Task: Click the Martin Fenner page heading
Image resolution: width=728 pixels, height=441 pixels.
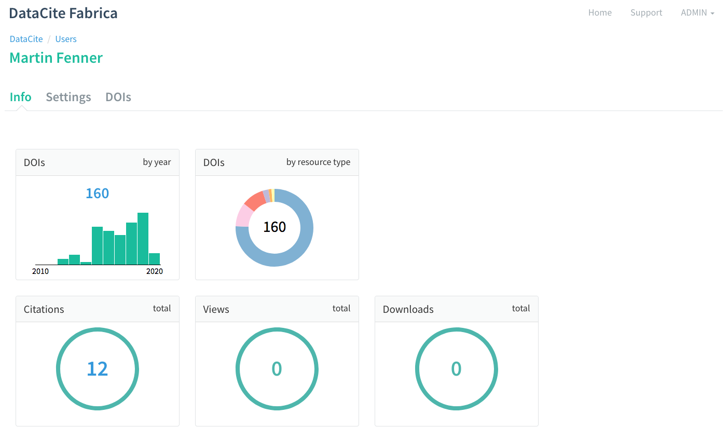Action: click(56, 58)
